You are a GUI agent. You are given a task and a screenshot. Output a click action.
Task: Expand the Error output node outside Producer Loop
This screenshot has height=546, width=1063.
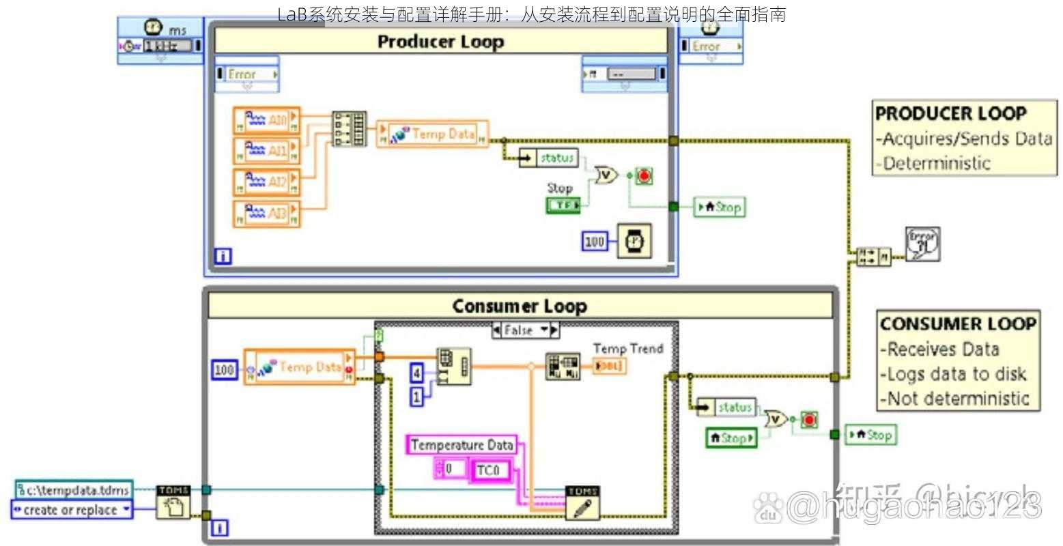711,46
